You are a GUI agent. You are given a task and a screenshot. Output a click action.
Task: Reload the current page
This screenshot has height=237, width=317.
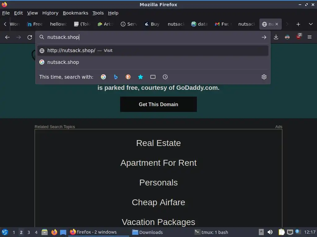tap(30, 37)
